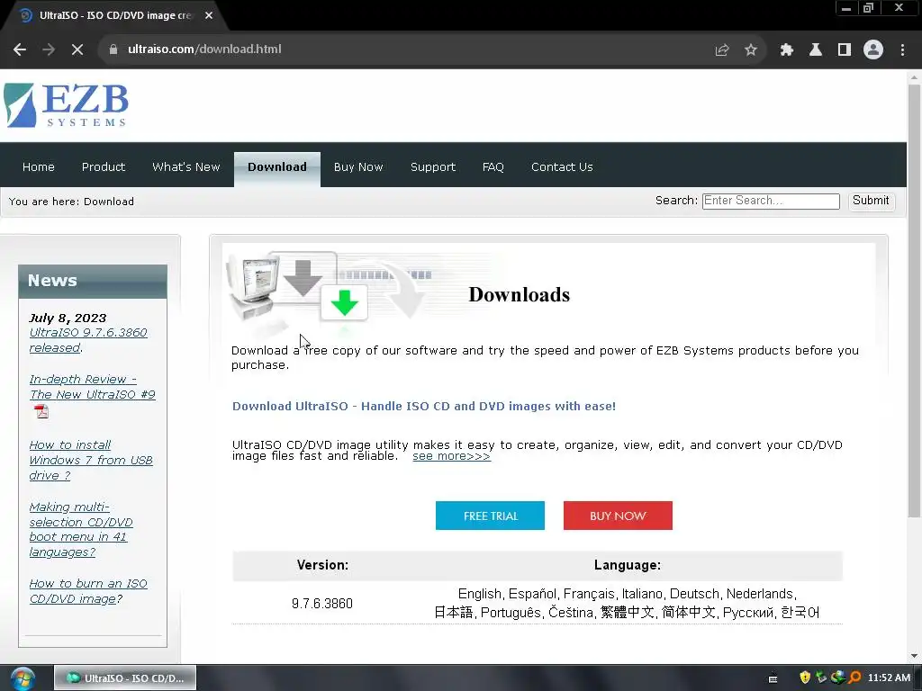
Task: Click the 'Download UltraISO - Handle ISO CD' heading
Action: pyautogui.click(x=424, y=406)
